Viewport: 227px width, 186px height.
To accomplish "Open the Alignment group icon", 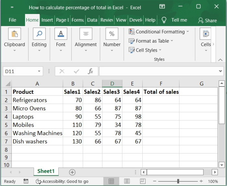I will [86, 34].
